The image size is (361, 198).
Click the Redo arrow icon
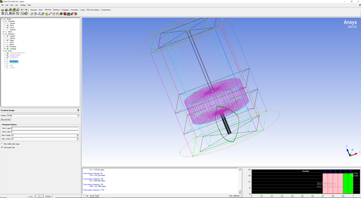pyautogui.click(x=26, y=10)
